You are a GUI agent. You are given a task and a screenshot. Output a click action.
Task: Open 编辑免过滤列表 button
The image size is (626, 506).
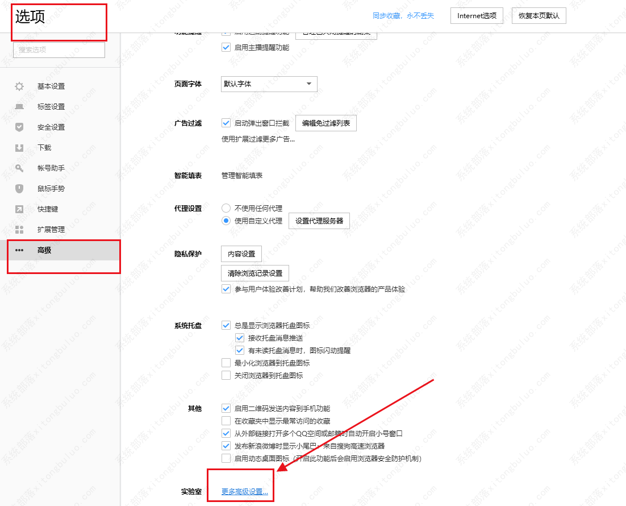pyautogui.click(x=325, y=123)
